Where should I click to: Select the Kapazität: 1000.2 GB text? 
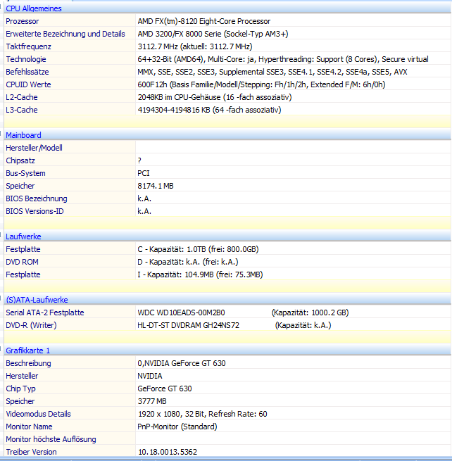pyautogui.click(x=310, y=312)
